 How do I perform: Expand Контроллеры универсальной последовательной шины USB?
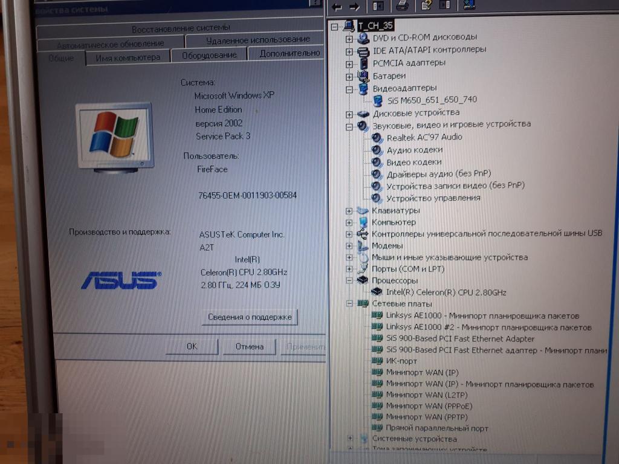click(349, 234)
